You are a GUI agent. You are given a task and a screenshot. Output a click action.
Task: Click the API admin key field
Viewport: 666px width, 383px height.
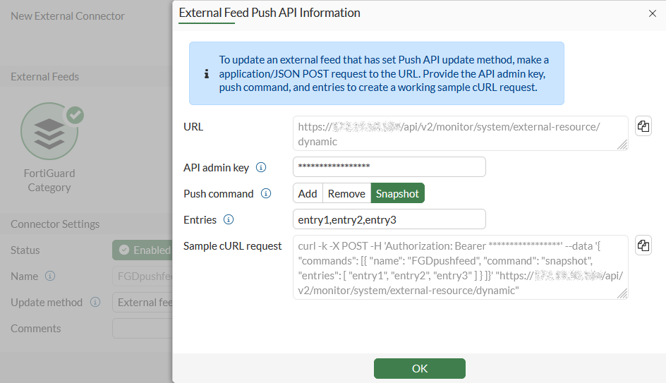click(x=389, y=167)
